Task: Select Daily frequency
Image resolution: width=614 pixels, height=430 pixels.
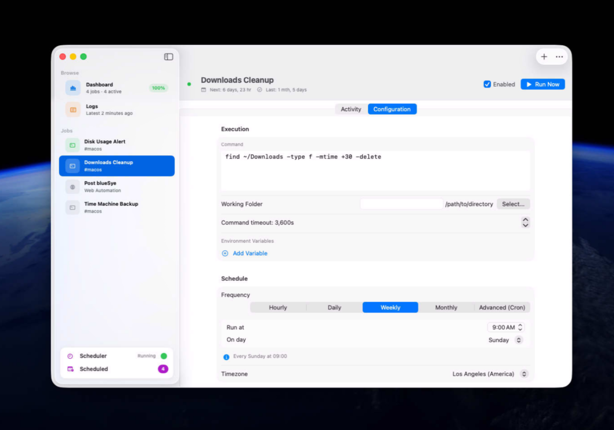Action: pyautogui.click(x=334, y=308)
